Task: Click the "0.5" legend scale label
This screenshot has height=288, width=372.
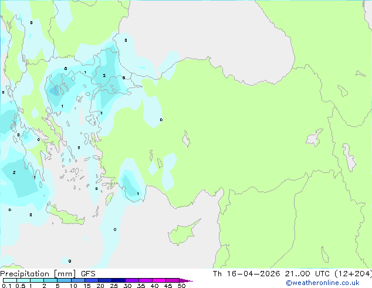Action: tap(21, 286)
